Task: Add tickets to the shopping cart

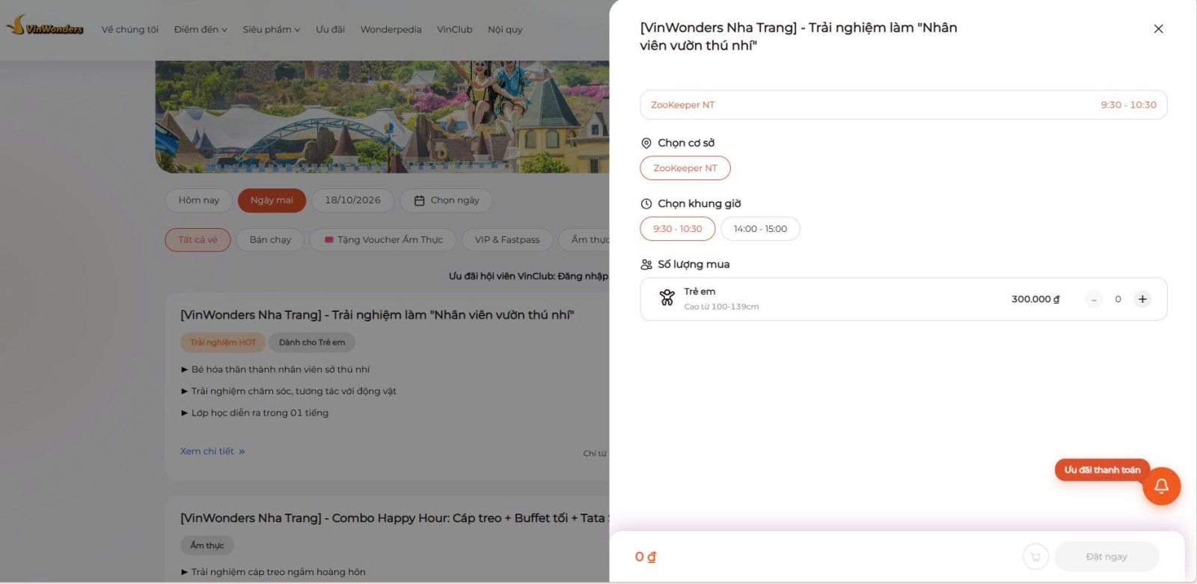Action: pos(1035,556)
